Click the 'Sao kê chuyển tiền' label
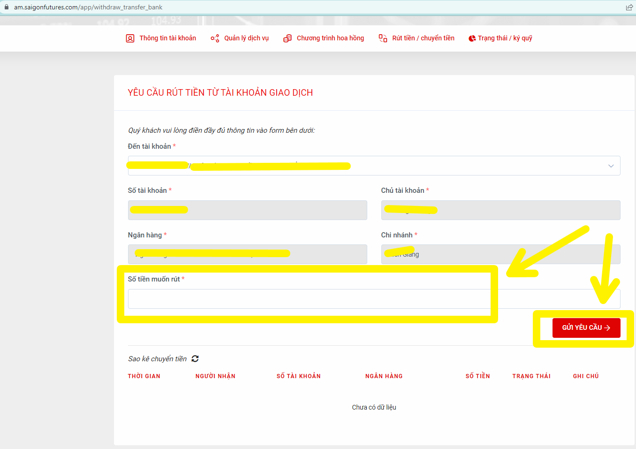 (x=158, y=358)
